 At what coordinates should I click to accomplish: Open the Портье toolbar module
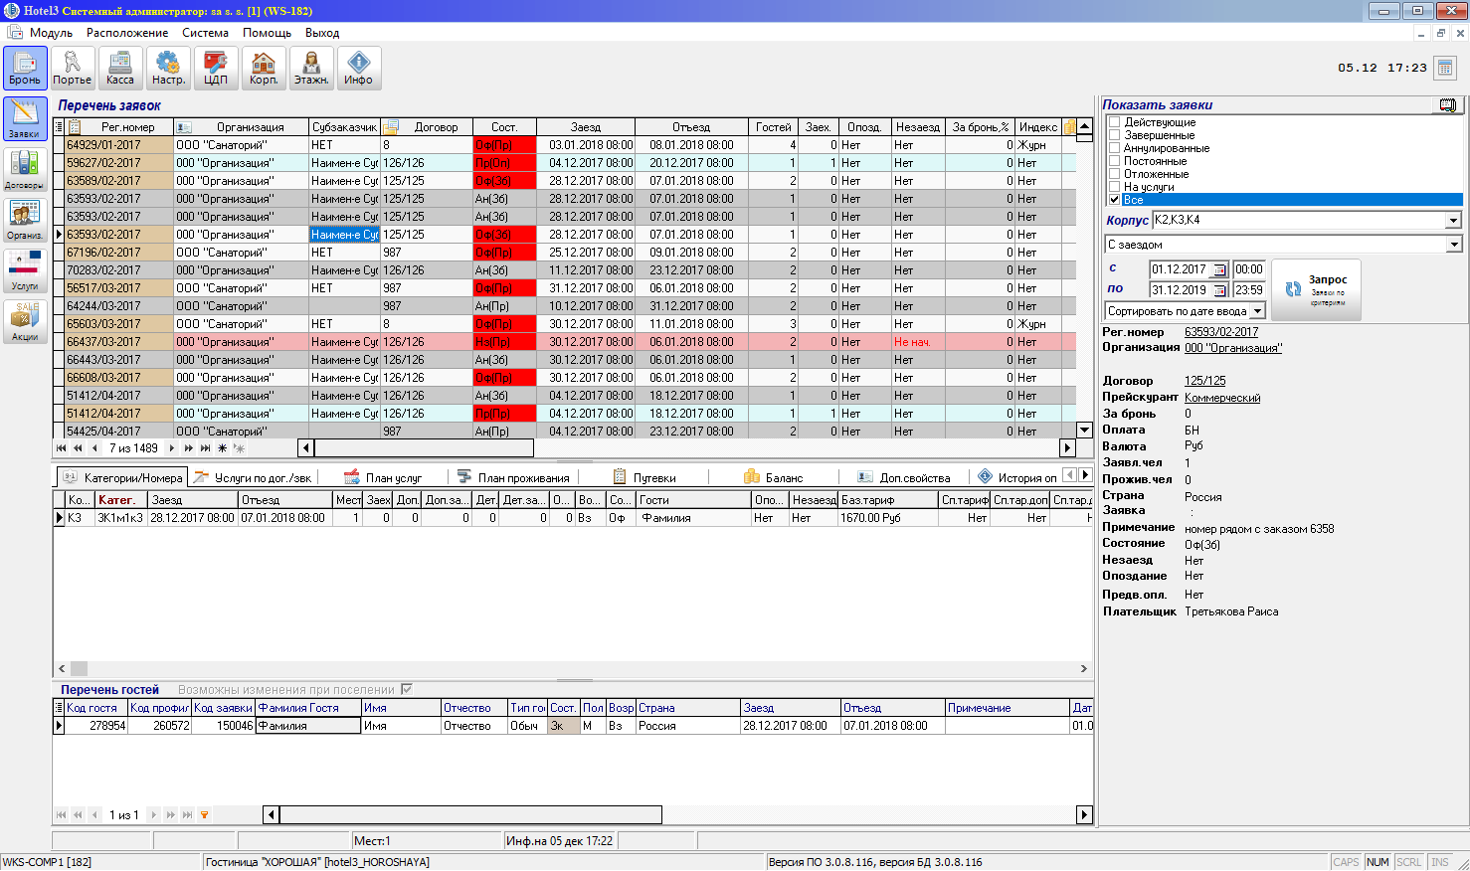point(73,69)
